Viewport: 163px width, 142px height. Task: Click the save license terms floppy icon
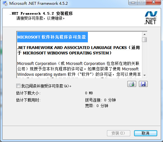(x=143, y=84)
